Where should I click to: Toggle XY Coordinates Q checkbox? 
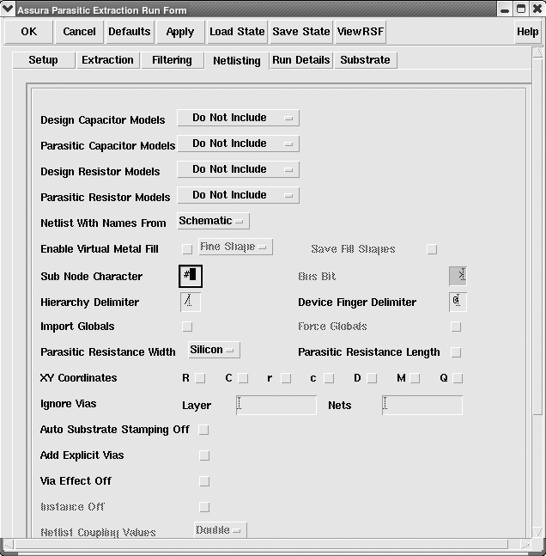458,378
